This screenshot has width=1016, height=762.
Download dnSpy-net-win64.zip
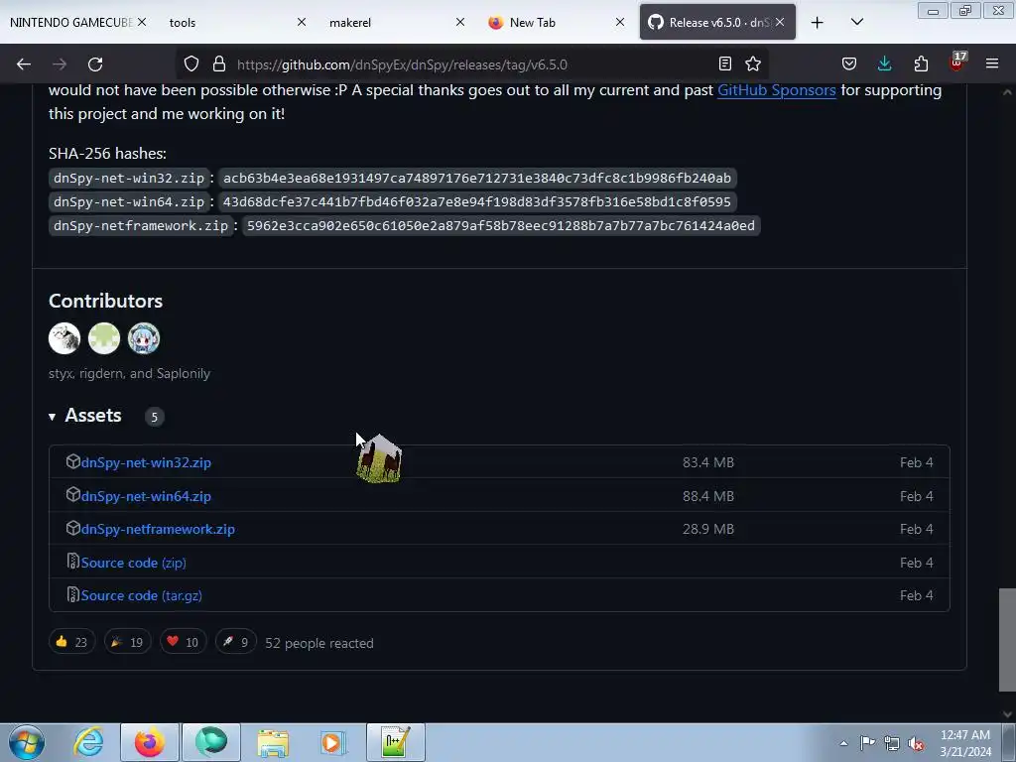point(146,496)
